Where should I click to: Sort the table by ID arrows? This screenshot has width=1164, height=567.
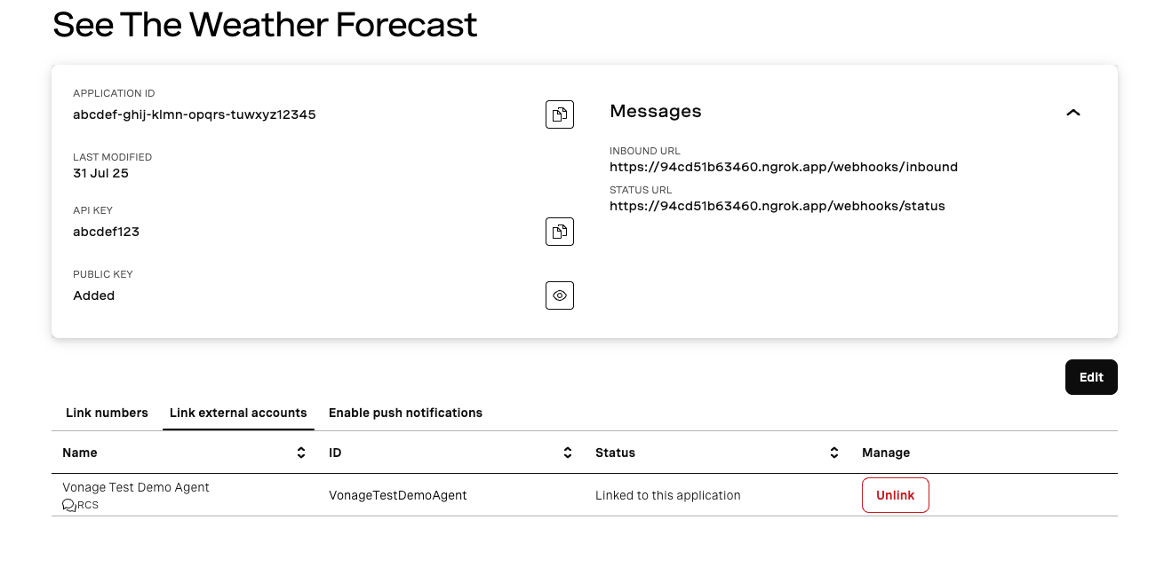[x=568, y=453]
